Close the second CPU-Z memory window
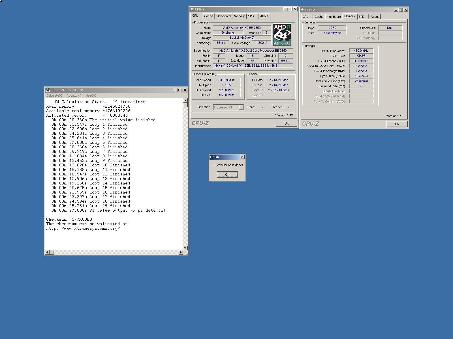 [x=405, y=10]
